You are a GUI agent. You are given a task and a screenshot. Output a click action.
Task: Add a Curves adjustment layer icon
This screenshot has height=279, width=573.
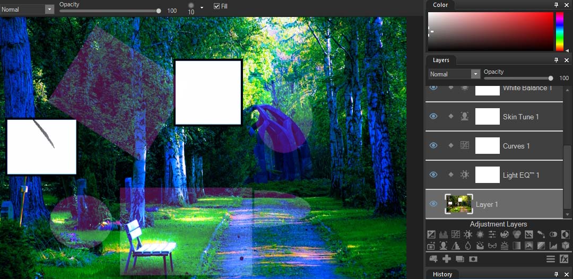coord(456,234)
